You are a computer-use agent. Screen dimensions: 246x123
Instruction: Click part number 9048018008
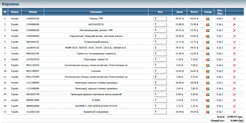[x=33, y=106]
